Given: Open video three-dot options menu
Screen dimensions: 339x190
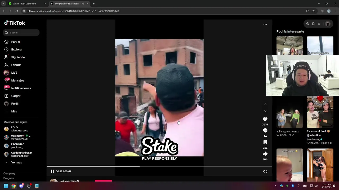Looking at the screenshot, I should 265,24.
